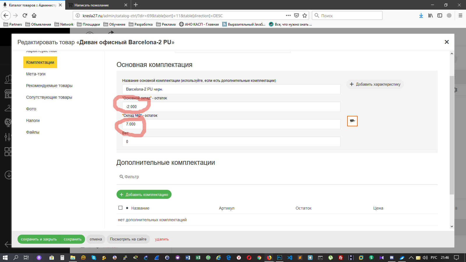Open Firefox downloads arrow icon
The width and height of the screenshot is (466, 262).
pyautogui.click(x=421, y=15)
